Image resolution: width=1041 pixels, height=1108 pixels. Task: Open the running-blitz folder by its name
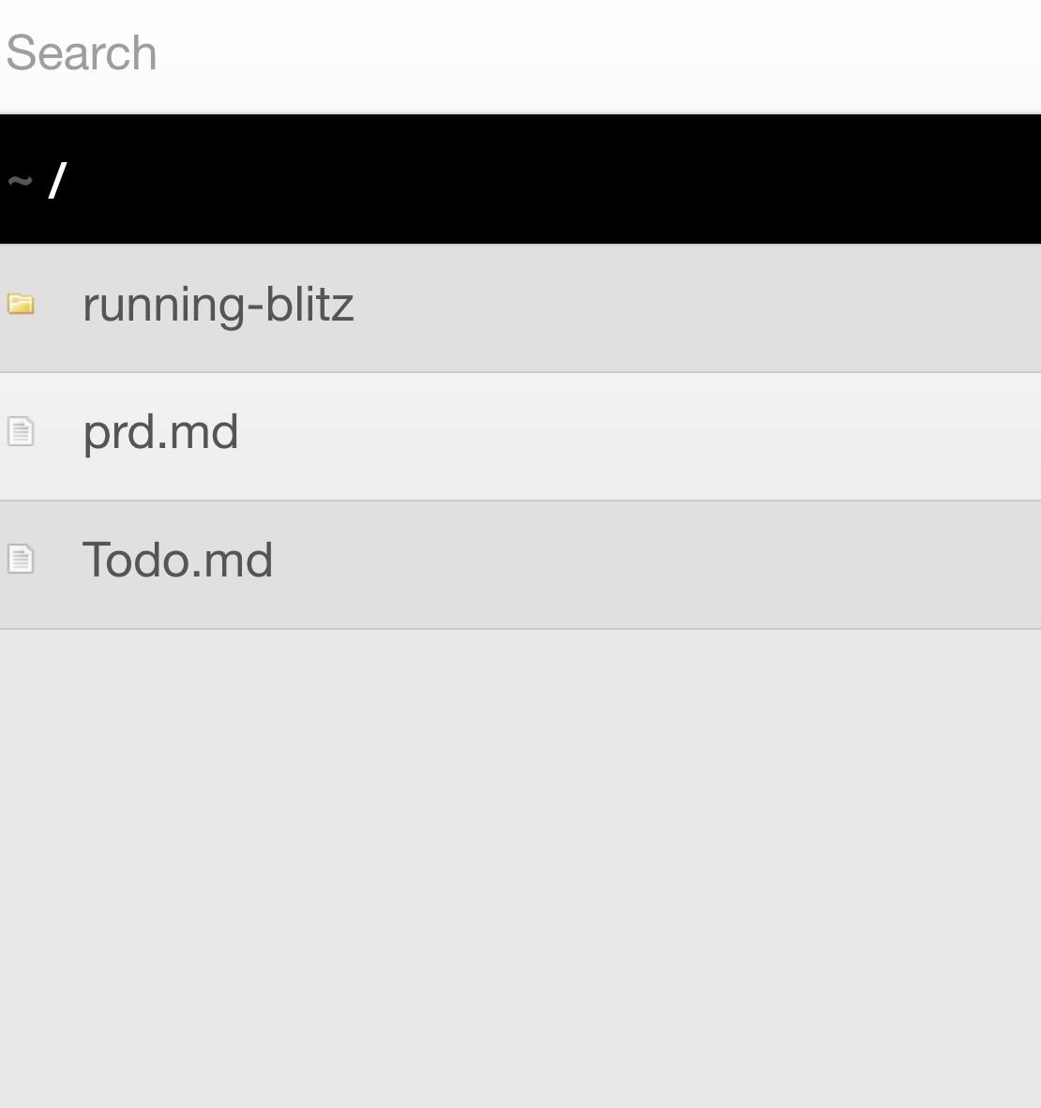tap(218, 306)
